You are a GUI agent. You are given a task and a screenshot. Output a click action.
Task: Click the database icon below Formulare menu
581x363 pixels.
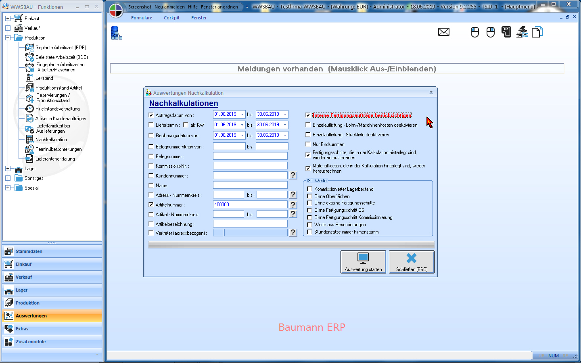click(116, 33)
